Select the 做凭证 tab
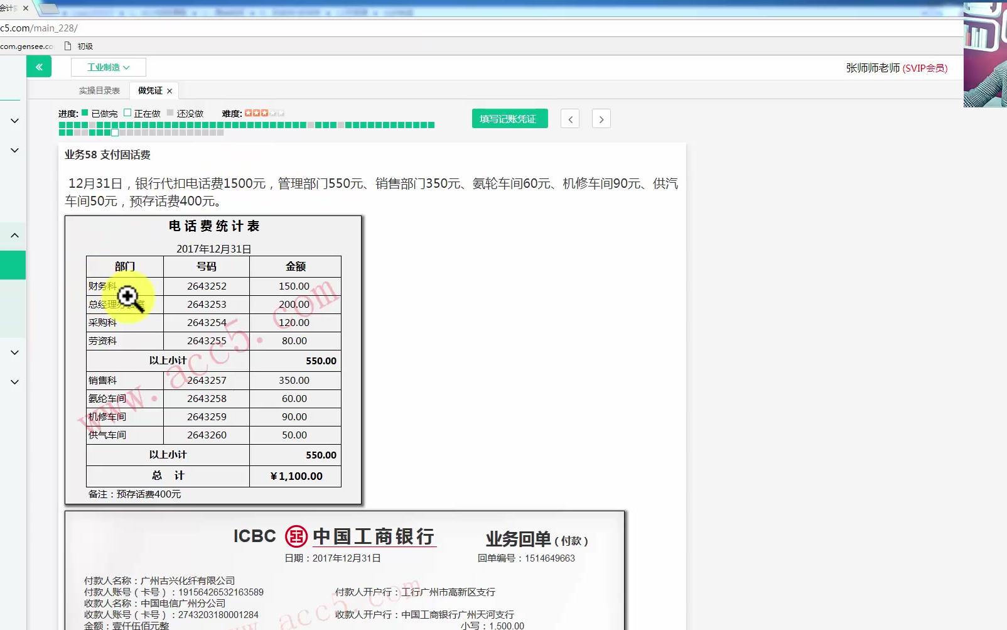 149,90
